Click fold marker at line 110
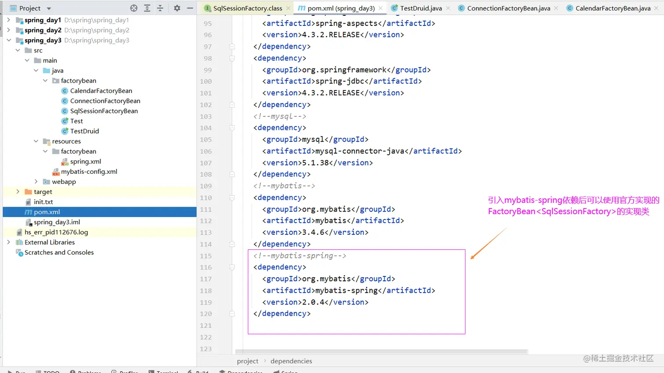The height and width of the screenshot is (373, 664). click(232, 197)
